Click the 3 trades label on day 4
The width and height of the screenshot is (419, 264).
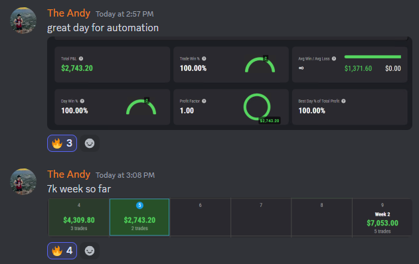tap(79, 228)
